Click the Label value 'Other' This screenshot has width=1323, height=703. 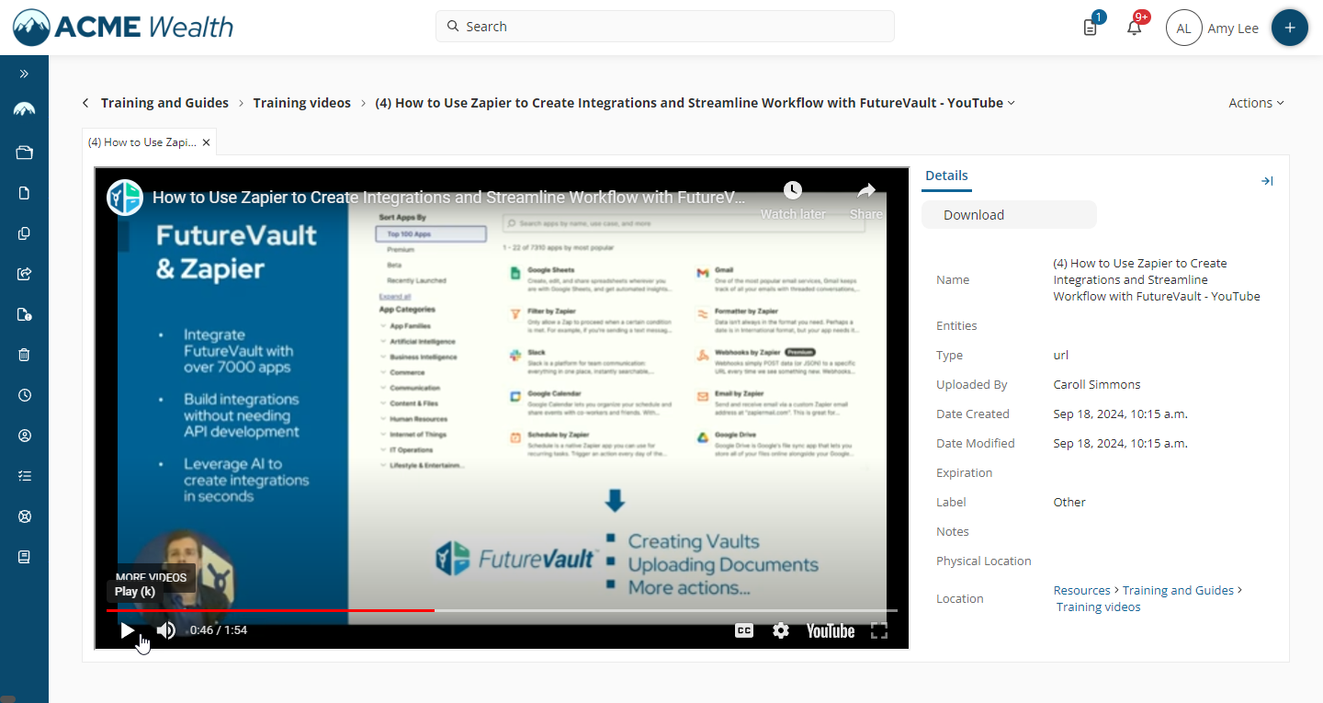(1069, 502)
